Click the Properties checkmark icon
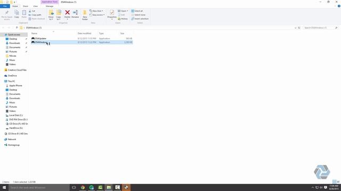Image resolution: width=341 pixels, height=191 pixels. (112, 13)
